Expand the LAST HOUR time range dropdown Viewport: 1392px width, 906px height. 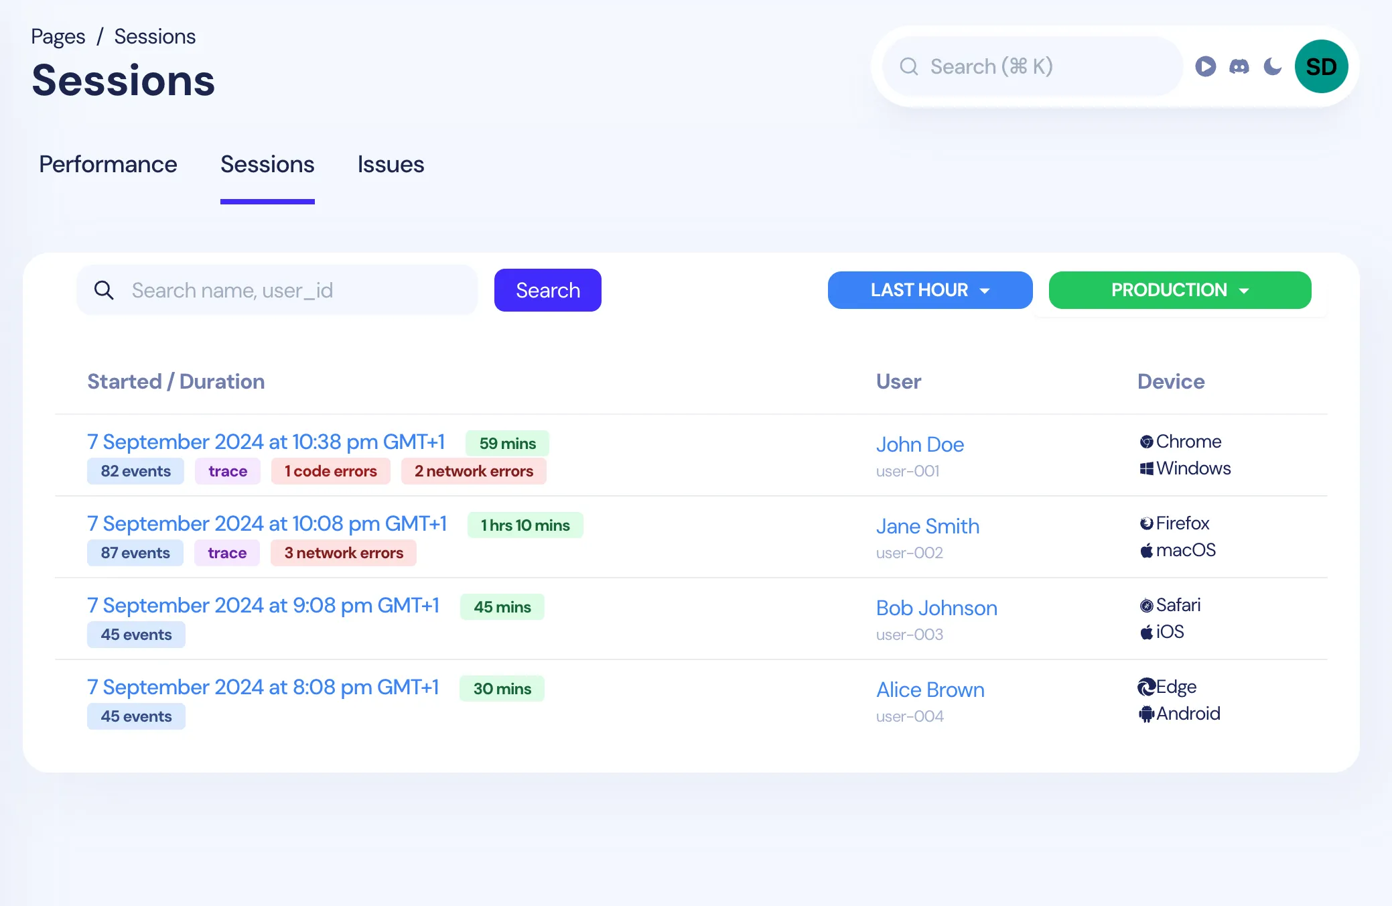coord(930,290)
